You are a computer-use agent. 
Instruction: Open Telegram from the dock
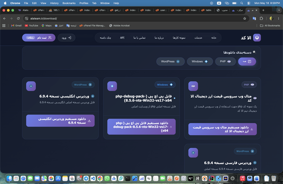(x=86, y=178)
